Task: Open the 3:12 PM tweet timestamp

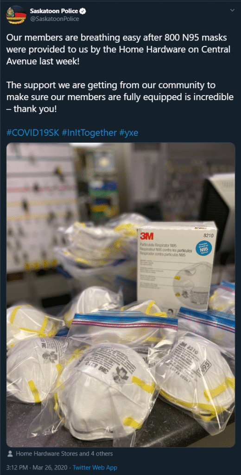Action: pyautogui.click(x=17, y=468)
